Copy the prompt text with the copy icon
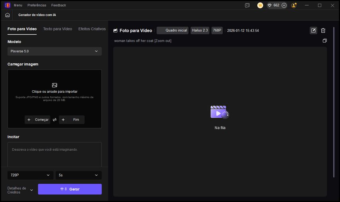Viewport: 340px width, 202px height. pos(324,41)
